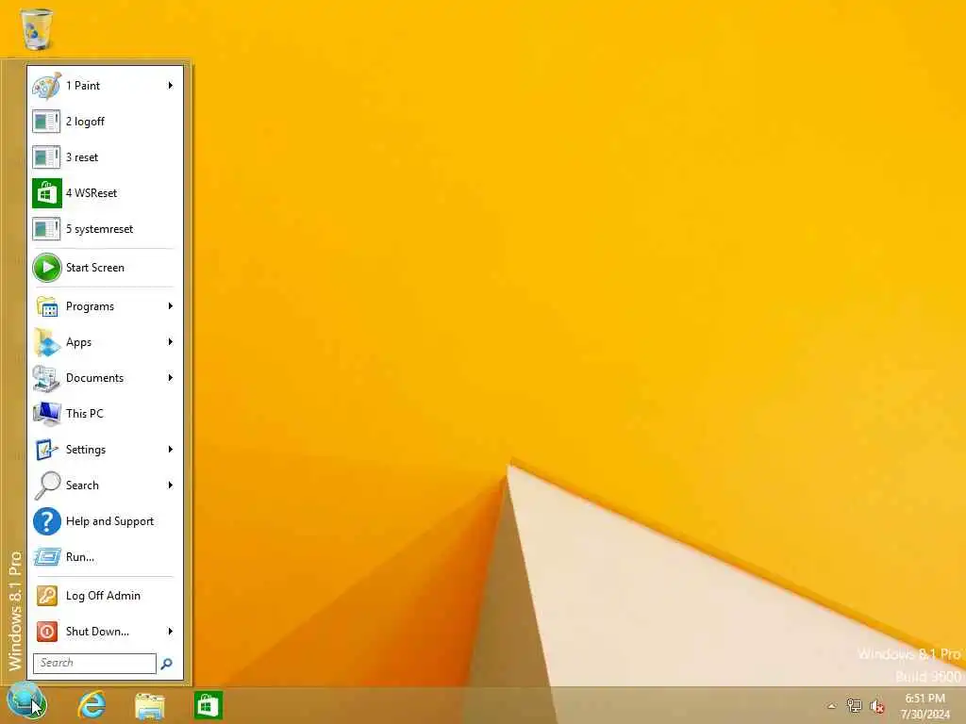
Task: Expand the Search submenu arrow
Action: [170, 485]
